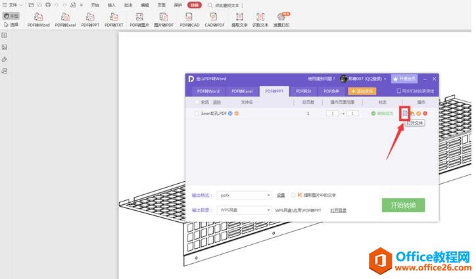Screen dimensions: 476x279
Task: Expand the 文件 menu dropdown arrow
Action: click(21, 5)
